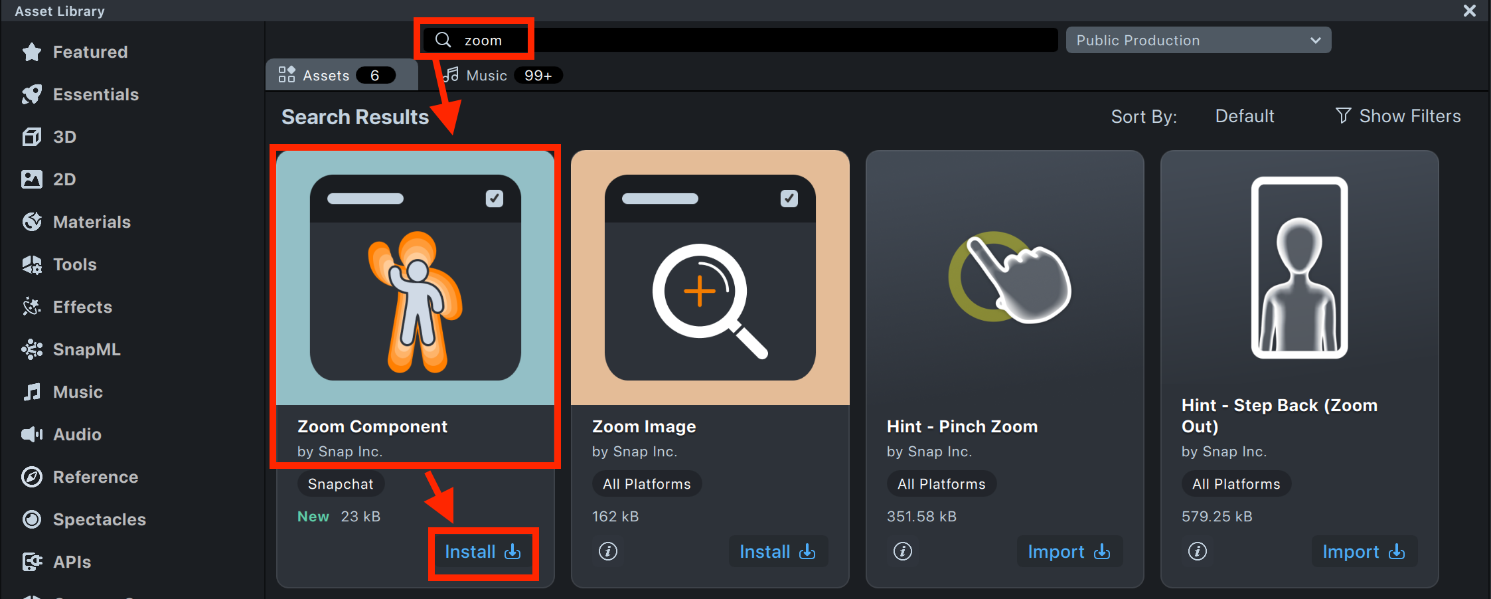The width and height of the screenshot is (1491, 599).
Task: Open info for Hint - Pinch Zoom
Action: [903, 551]
